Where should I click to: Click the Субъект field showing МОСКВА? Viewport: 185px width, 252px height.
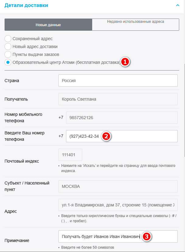(118, 186)
